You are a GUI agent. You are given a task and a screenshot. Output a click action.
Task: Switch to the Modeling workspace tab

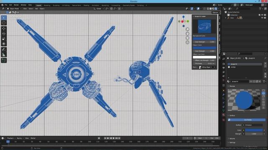tap(47, 5)
